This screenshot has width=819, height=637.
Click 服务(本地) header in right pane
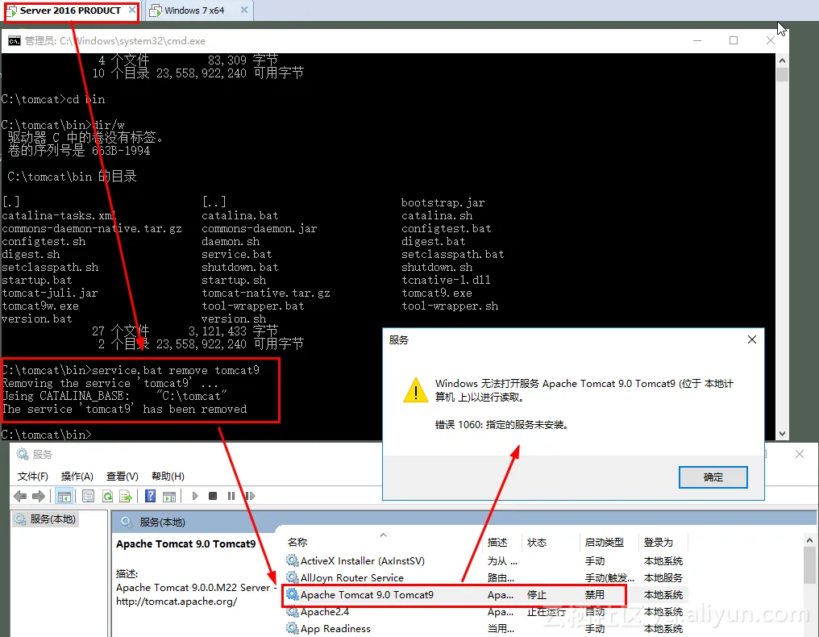point(163,522)
